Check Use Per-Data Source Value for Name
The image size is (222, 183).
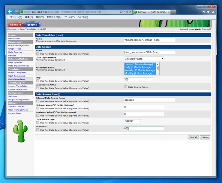(x=37, y=53)
